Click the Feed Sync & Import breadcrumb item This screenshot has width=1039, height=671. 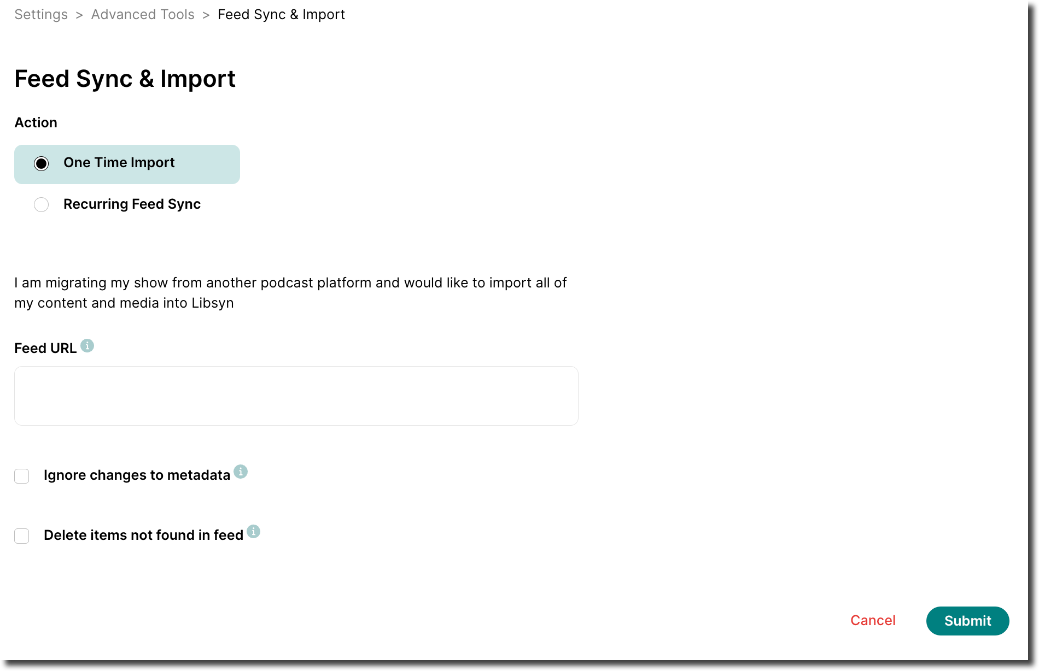[281, 14]
